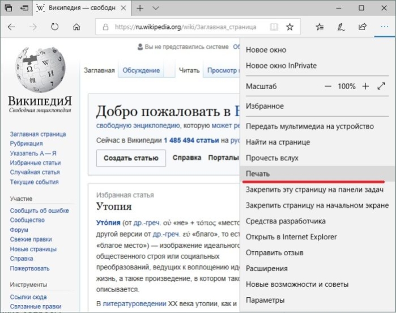
Task: Switch to the Читать tab
Action: click(x=189, y=70)
